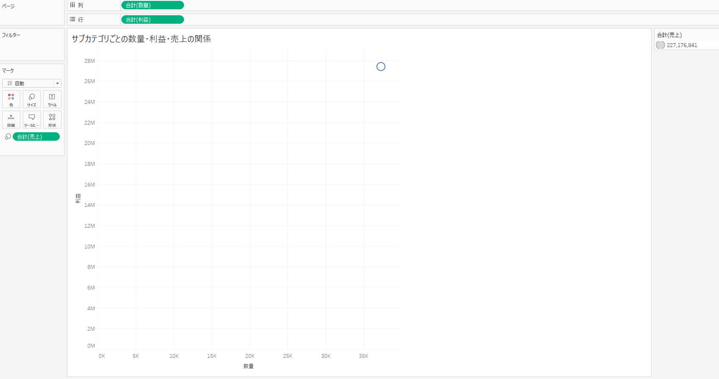The height and width of the screenshot is (379, 719).
Task: Click size icon beside 合計(売上) pill in Marks
Action: coord(8,137)
